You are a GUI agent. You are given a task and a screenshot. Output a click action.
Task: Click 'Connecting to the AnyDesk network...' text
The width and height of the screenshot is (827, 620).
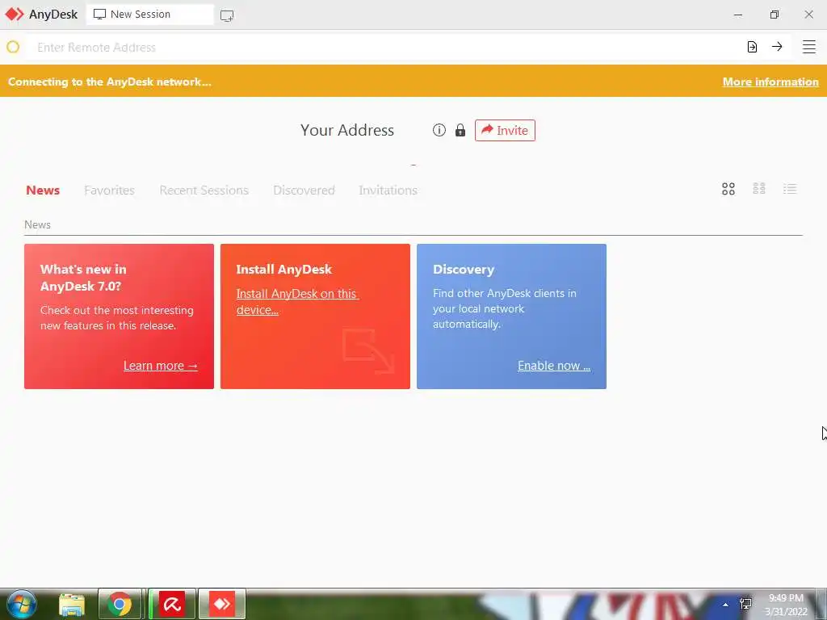click(110, 82)
